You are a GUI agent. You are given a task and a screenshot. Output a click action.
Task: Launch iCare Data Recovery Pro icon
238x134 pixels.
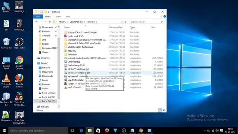(19, 118)
